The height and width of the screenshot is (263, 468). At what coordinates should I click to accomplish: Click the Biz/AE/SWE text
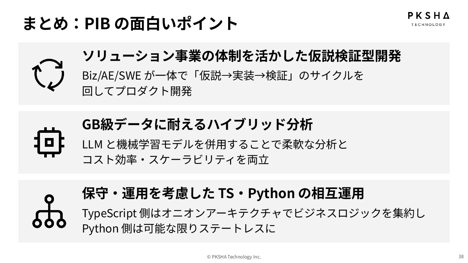coord(111,76)
